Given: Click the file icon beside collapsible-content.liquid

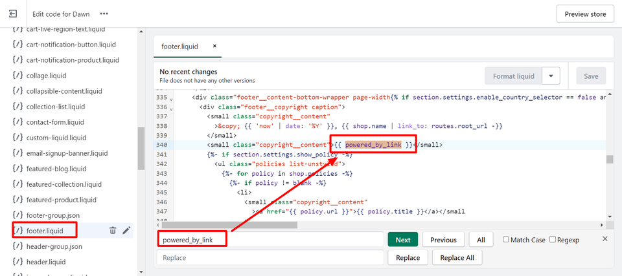Looking at the screenshot, I should click(x=17, y=90).
